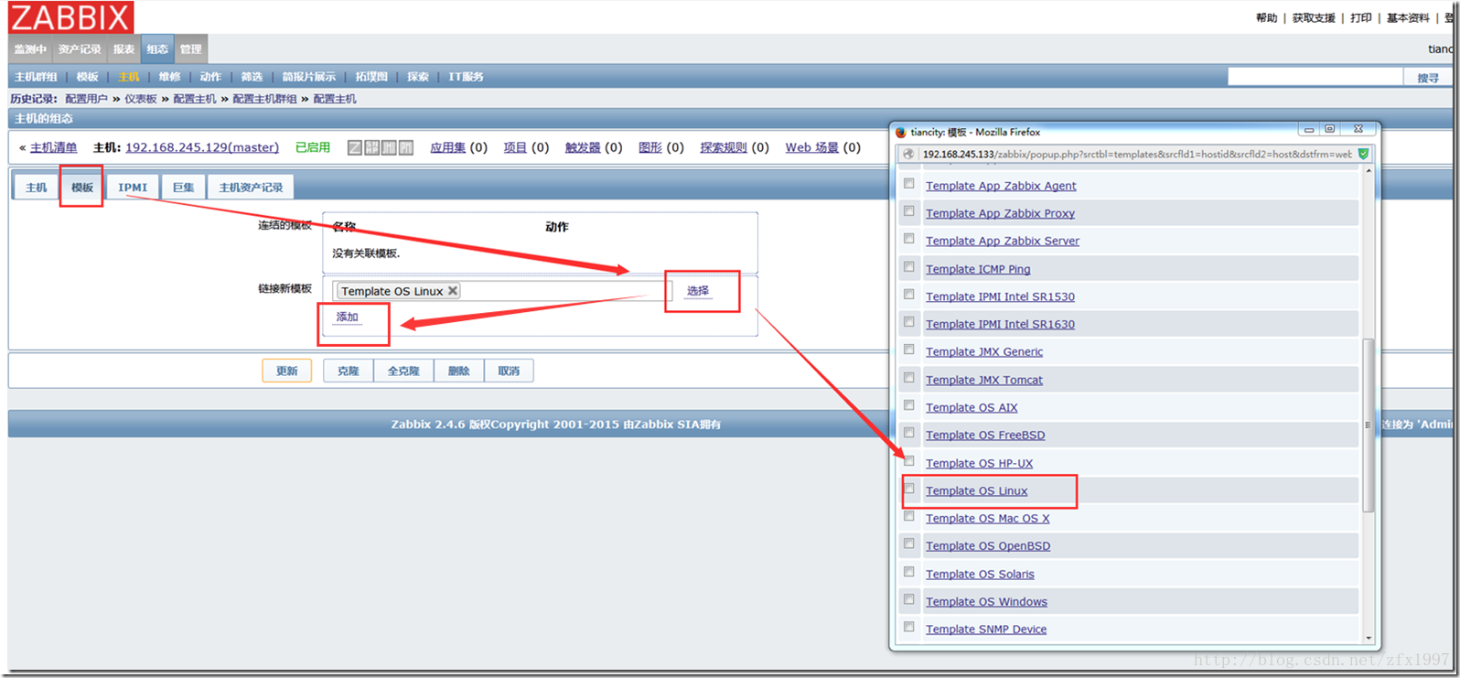Open the 应用集 link

coord(448,147)
